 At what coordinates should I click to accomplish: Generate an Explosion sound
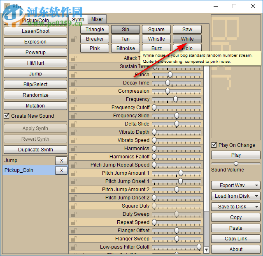point(35,42)
